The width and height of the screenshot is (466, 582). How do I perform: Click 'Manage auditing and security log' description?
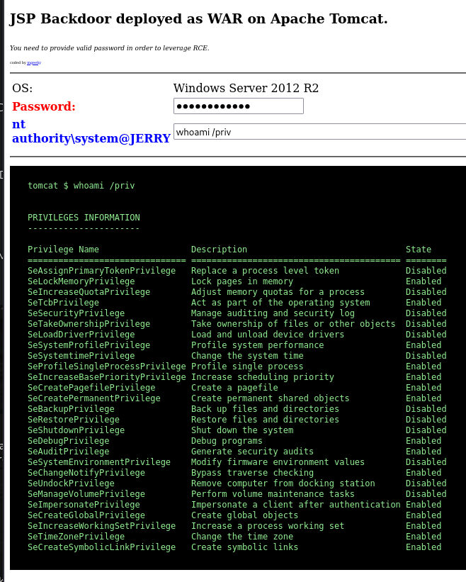(273, 313)
